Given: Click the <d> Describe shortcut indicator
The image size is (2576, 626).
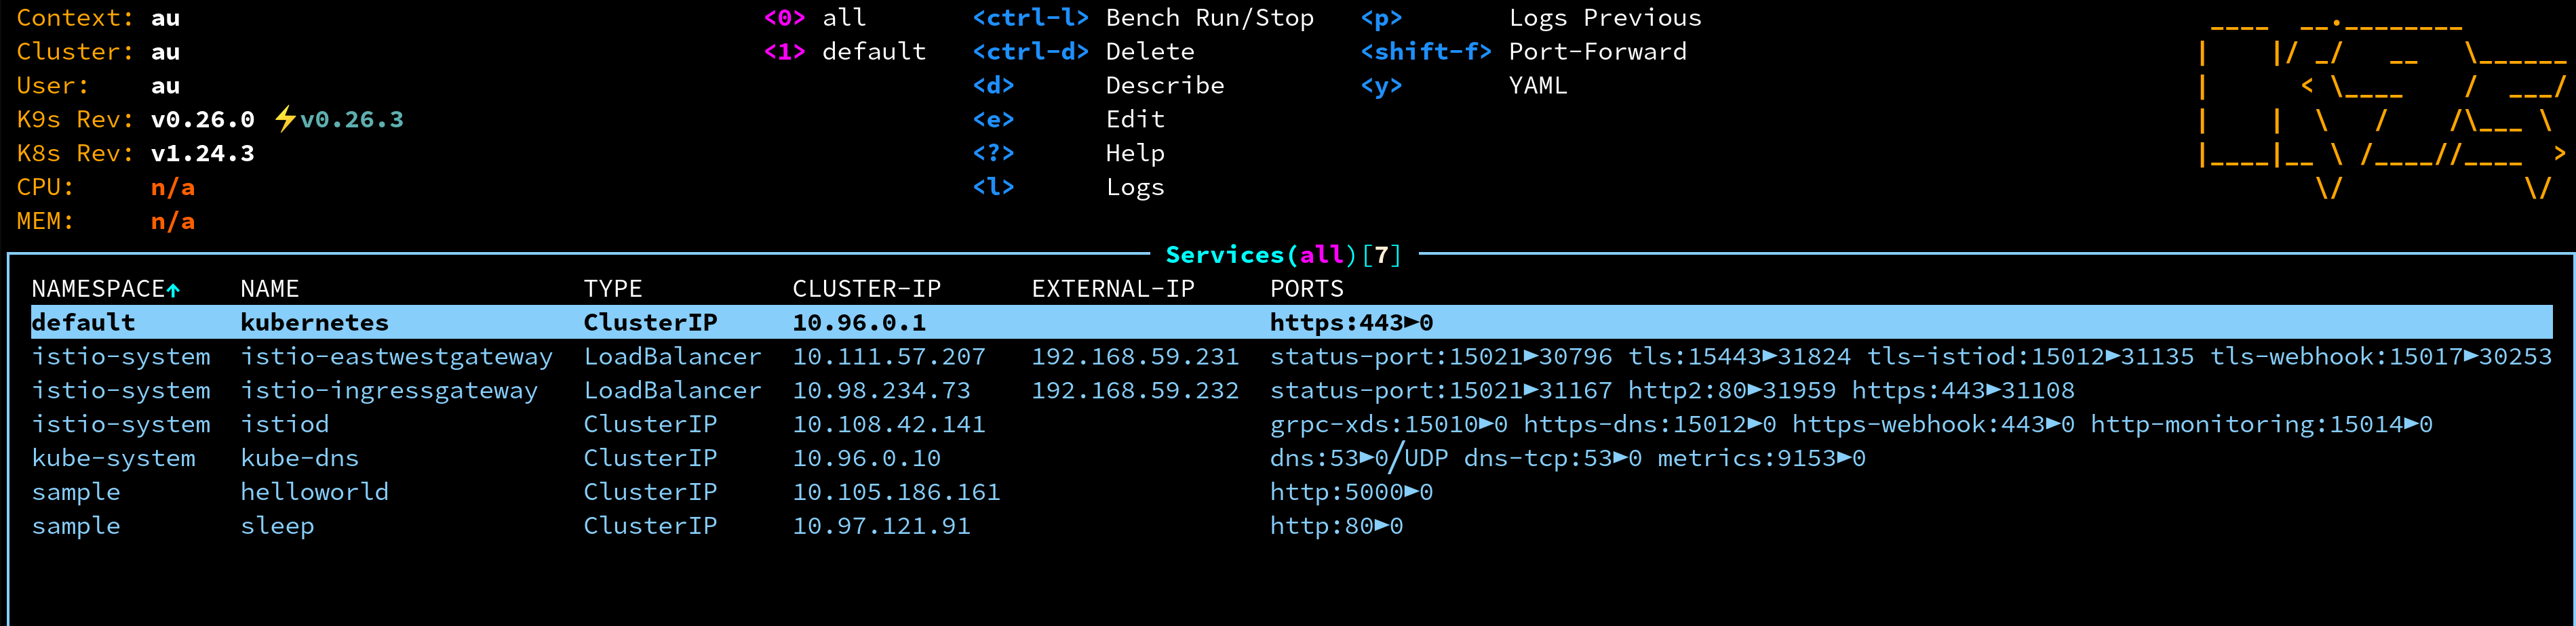Looking at the screenshot, I should click(x=994, y=85).
